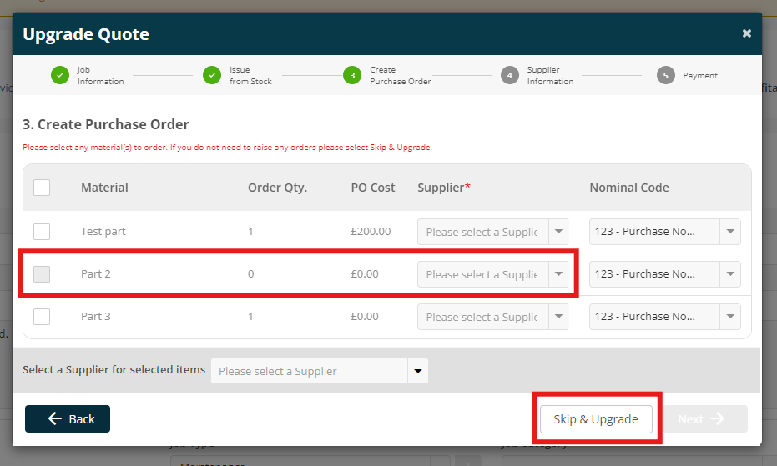Click the Skip & Upgrade button
The width and height of the screenshot is (777, 466).
[596, 419]
